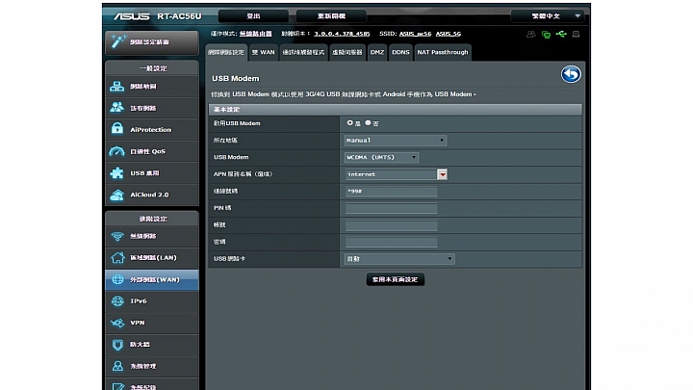Select the WAN globe sidebar item
The height and width of the screenshot is (390, 693).
(152, 279)
